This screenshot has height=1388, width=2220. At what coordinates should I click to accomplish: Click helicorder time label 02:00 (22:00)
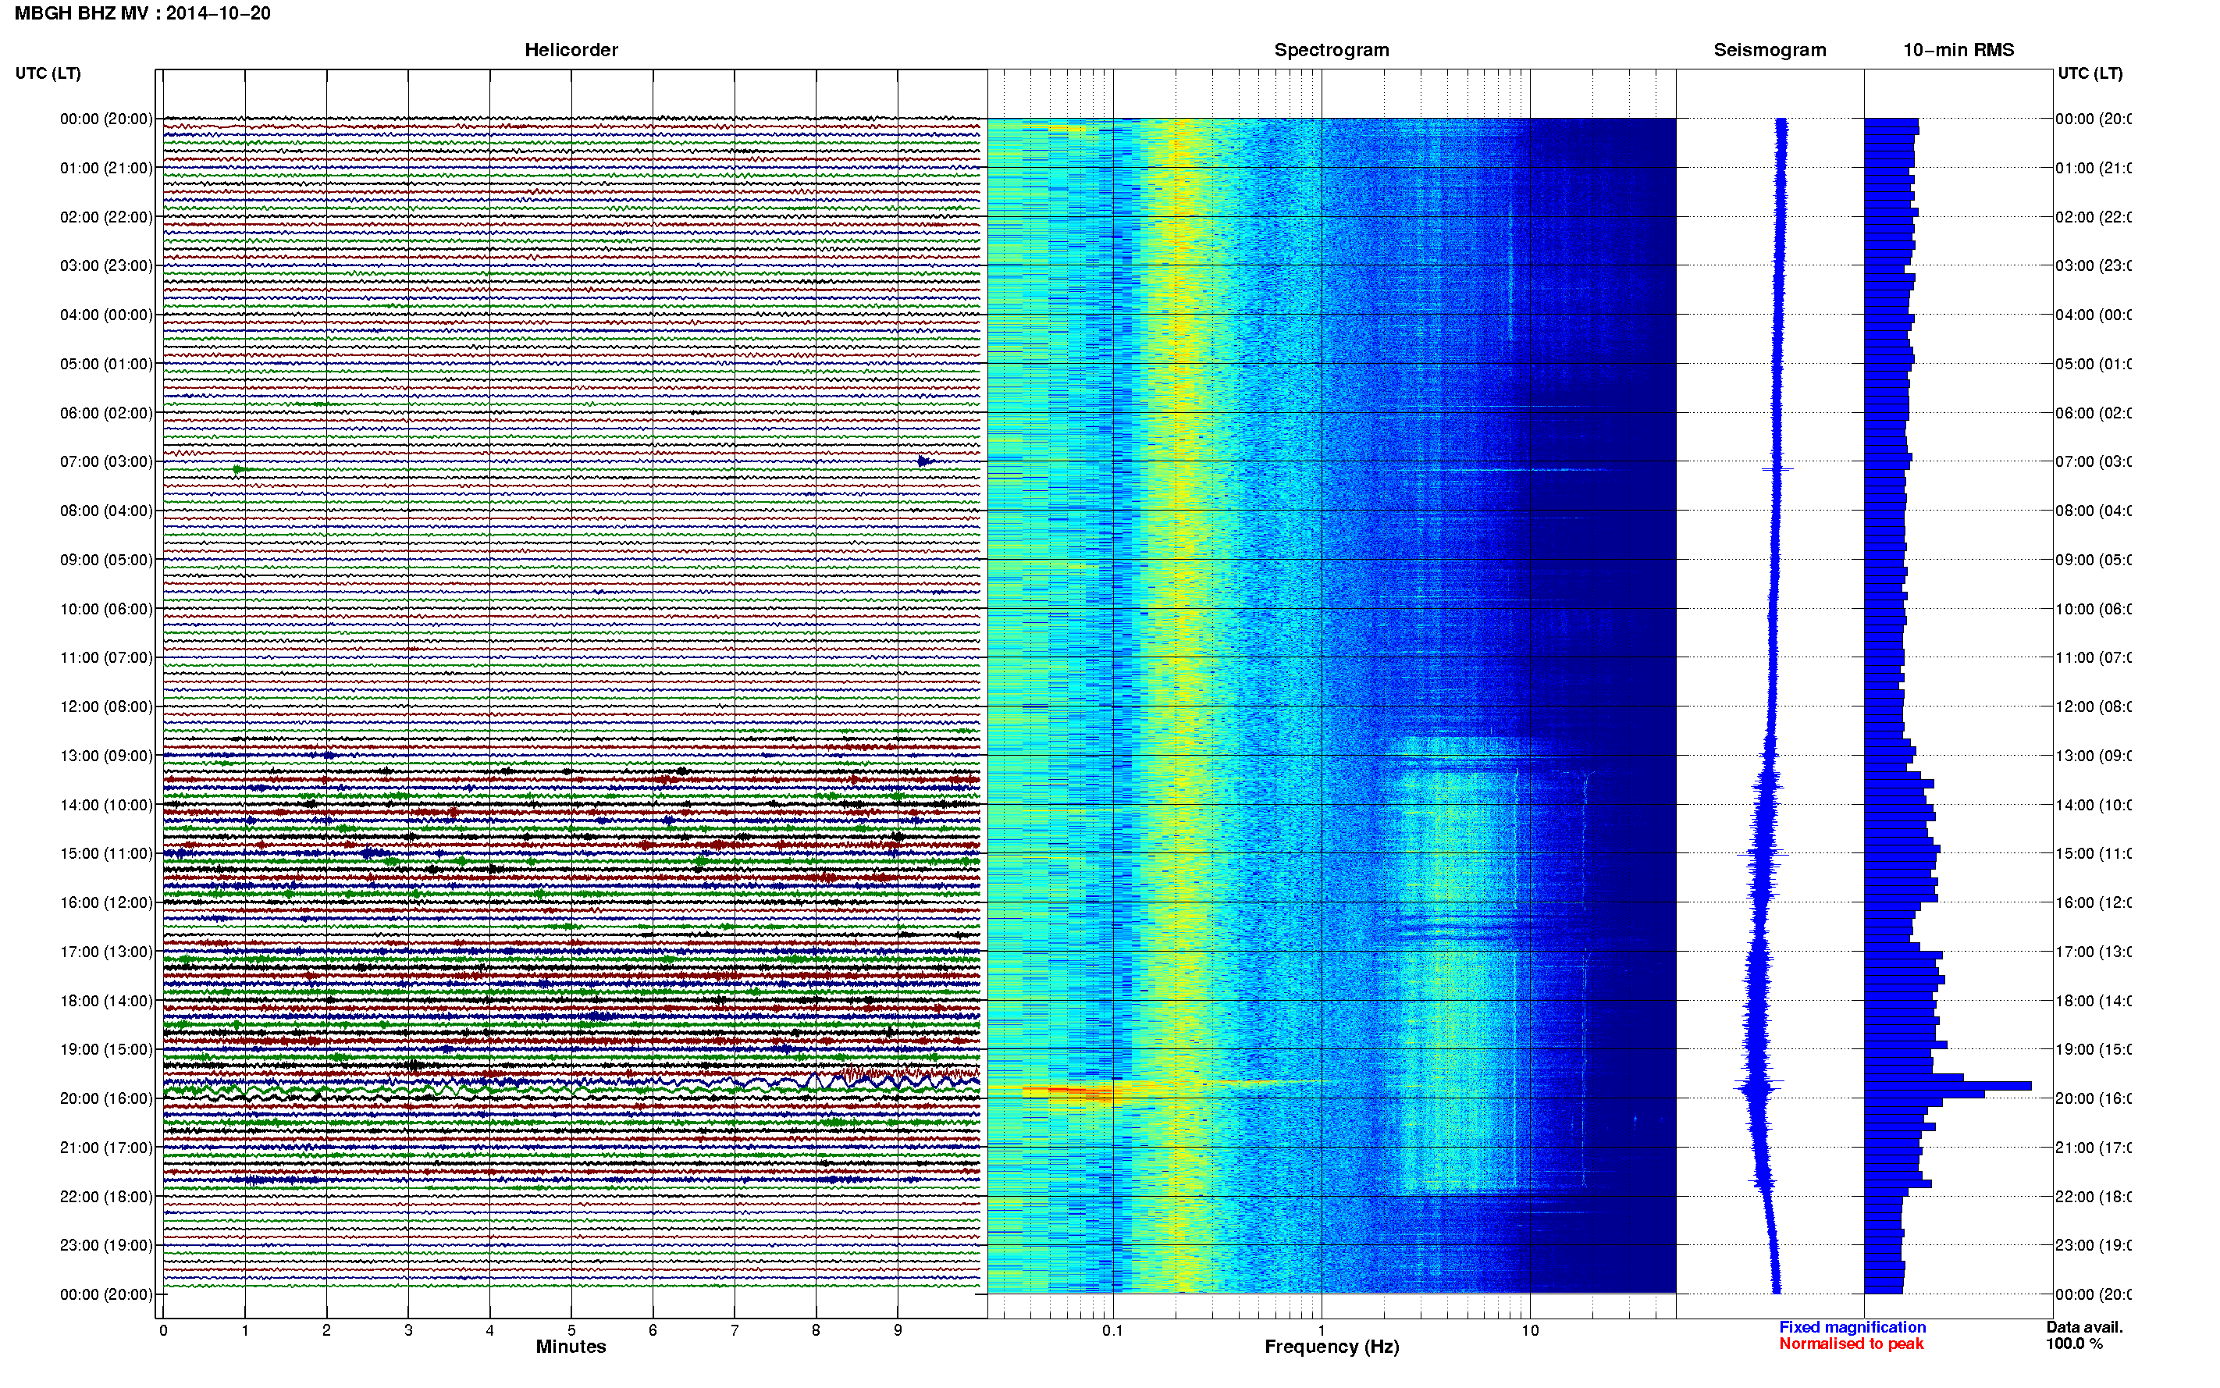[x=106, y=218]
